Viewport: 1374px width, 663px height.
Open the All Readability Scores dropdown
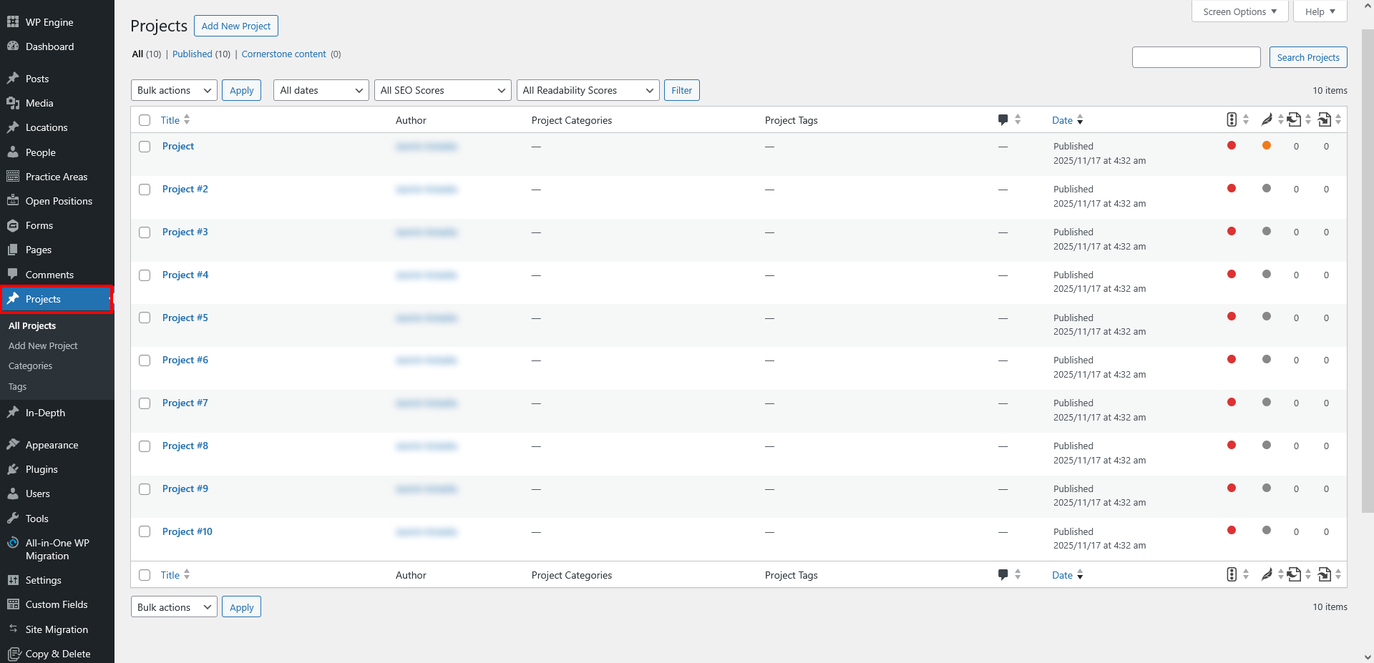pos(588,90)
